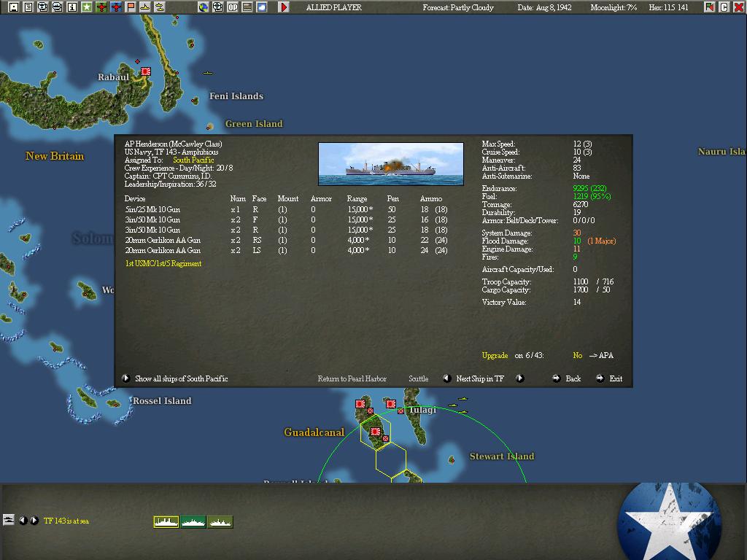Click 'Return to Pearl Harbor' option
This screenshot has height=560, width=747.
pyautogui.click(x=352, y=378)
